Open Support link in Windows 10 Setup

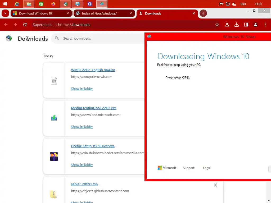pos(188,168)
